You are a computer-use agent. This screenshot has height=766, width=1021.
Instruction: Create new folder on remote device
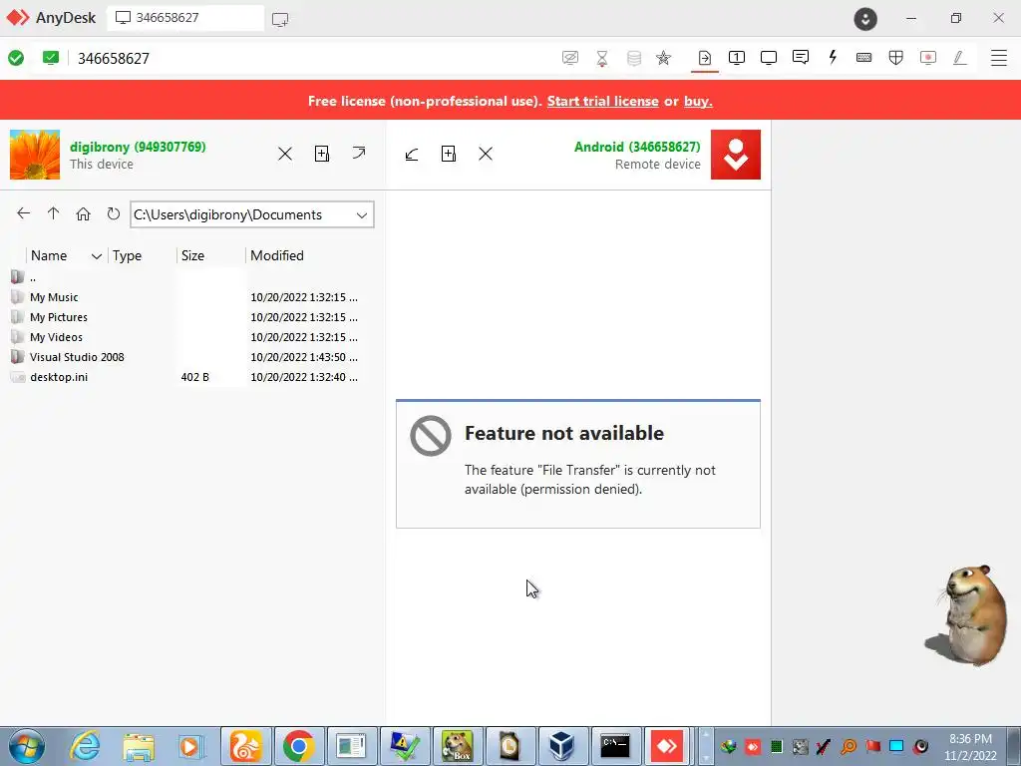[x=449, y=154]
